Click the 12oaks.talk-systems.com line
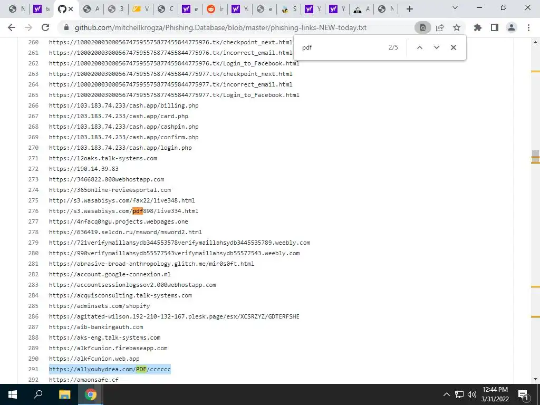Image resolution: width=540 pixels, height=405 pixels. (x=103, y=158)
